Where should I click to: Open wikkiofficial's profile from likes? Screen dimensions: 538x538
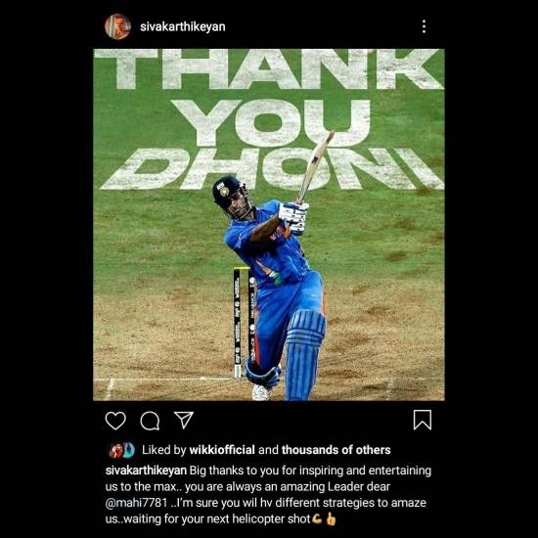pyautogui.click(x=222, y=450)
